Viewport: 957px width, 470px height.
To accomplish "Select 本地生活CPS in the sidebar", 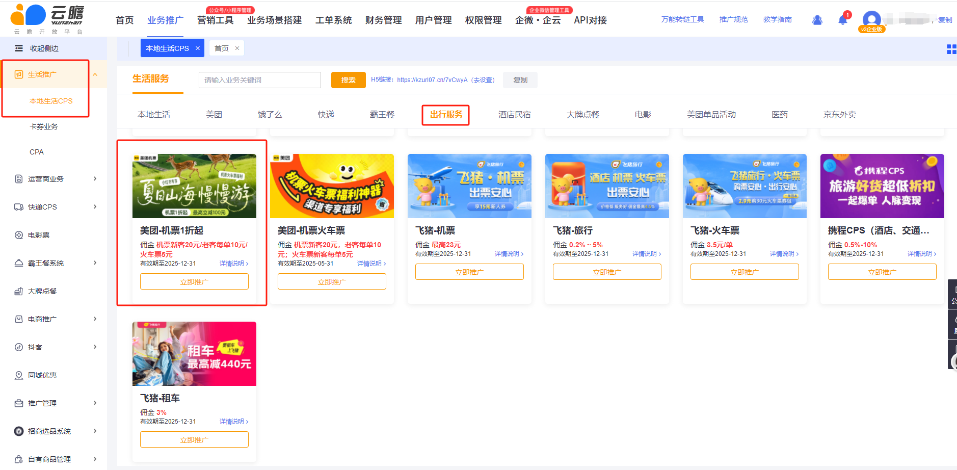I will pyautogui.click(x=51, y=101).
